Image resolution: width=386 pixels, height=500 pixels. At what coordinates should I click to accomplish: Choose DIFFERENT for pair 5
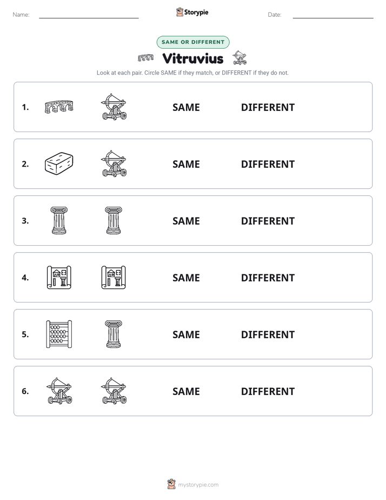[x=268, y=334]
